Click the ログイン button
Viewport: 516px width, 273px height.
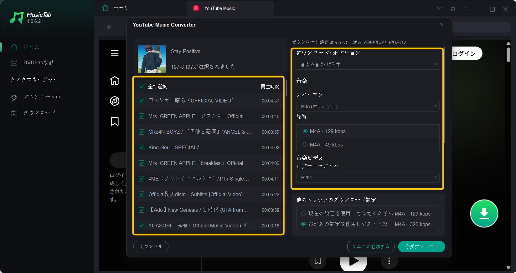(466, 53)
